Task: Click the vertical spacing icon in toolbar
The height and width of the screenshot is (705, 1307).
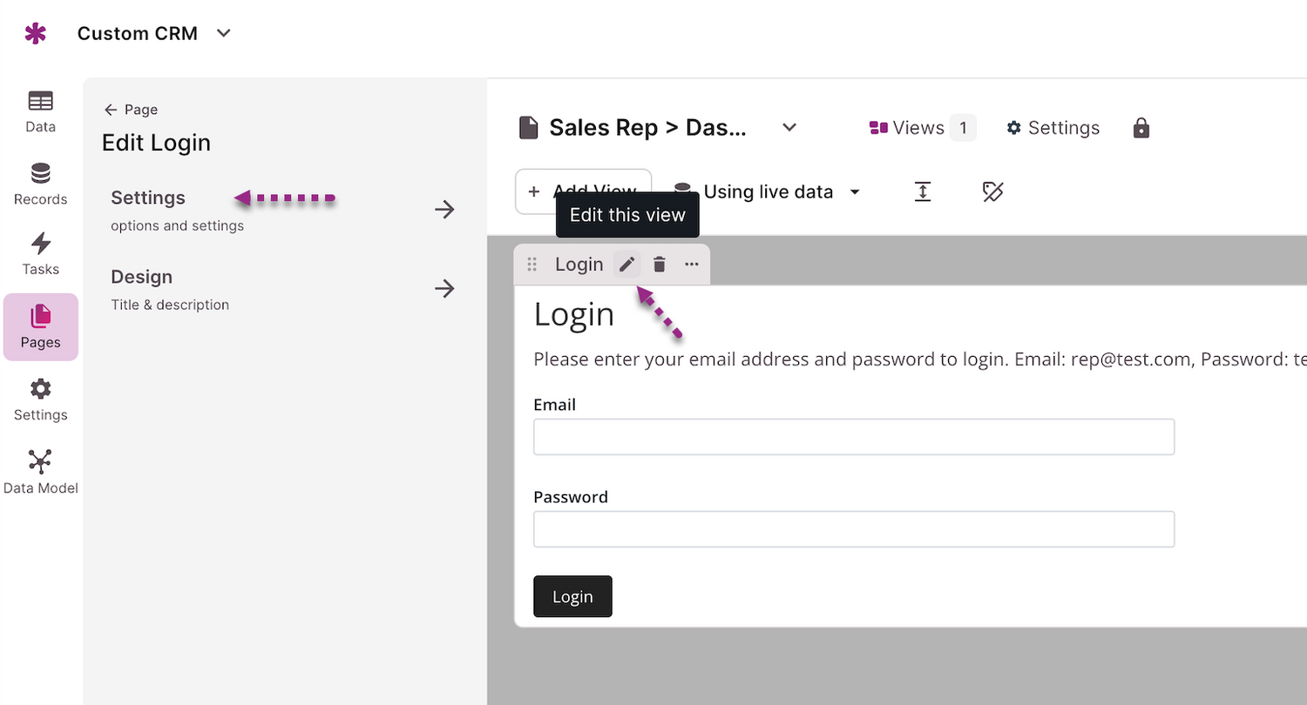Action: tap(923, 192)
